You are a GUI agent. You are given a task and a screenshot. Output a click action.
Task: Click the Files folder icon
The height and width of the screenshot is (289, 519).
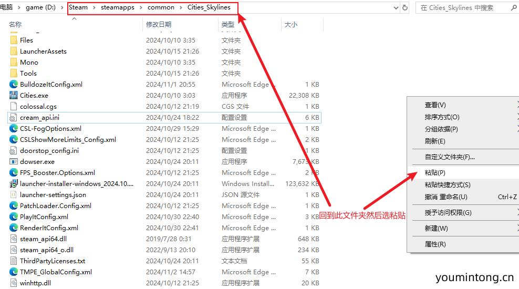(14, 40)
